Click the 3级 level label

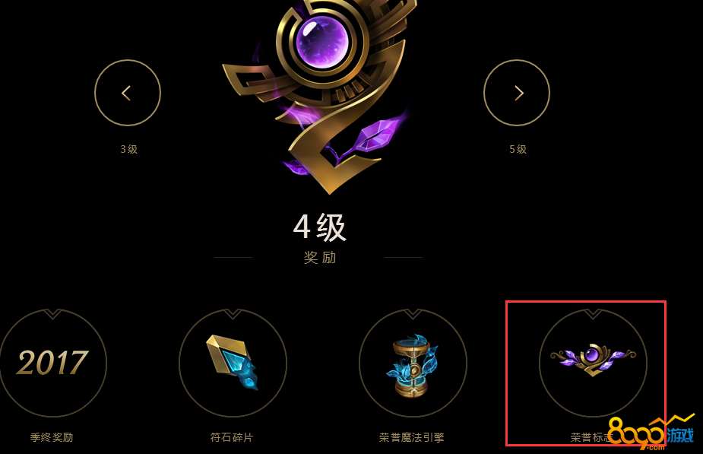128,149
